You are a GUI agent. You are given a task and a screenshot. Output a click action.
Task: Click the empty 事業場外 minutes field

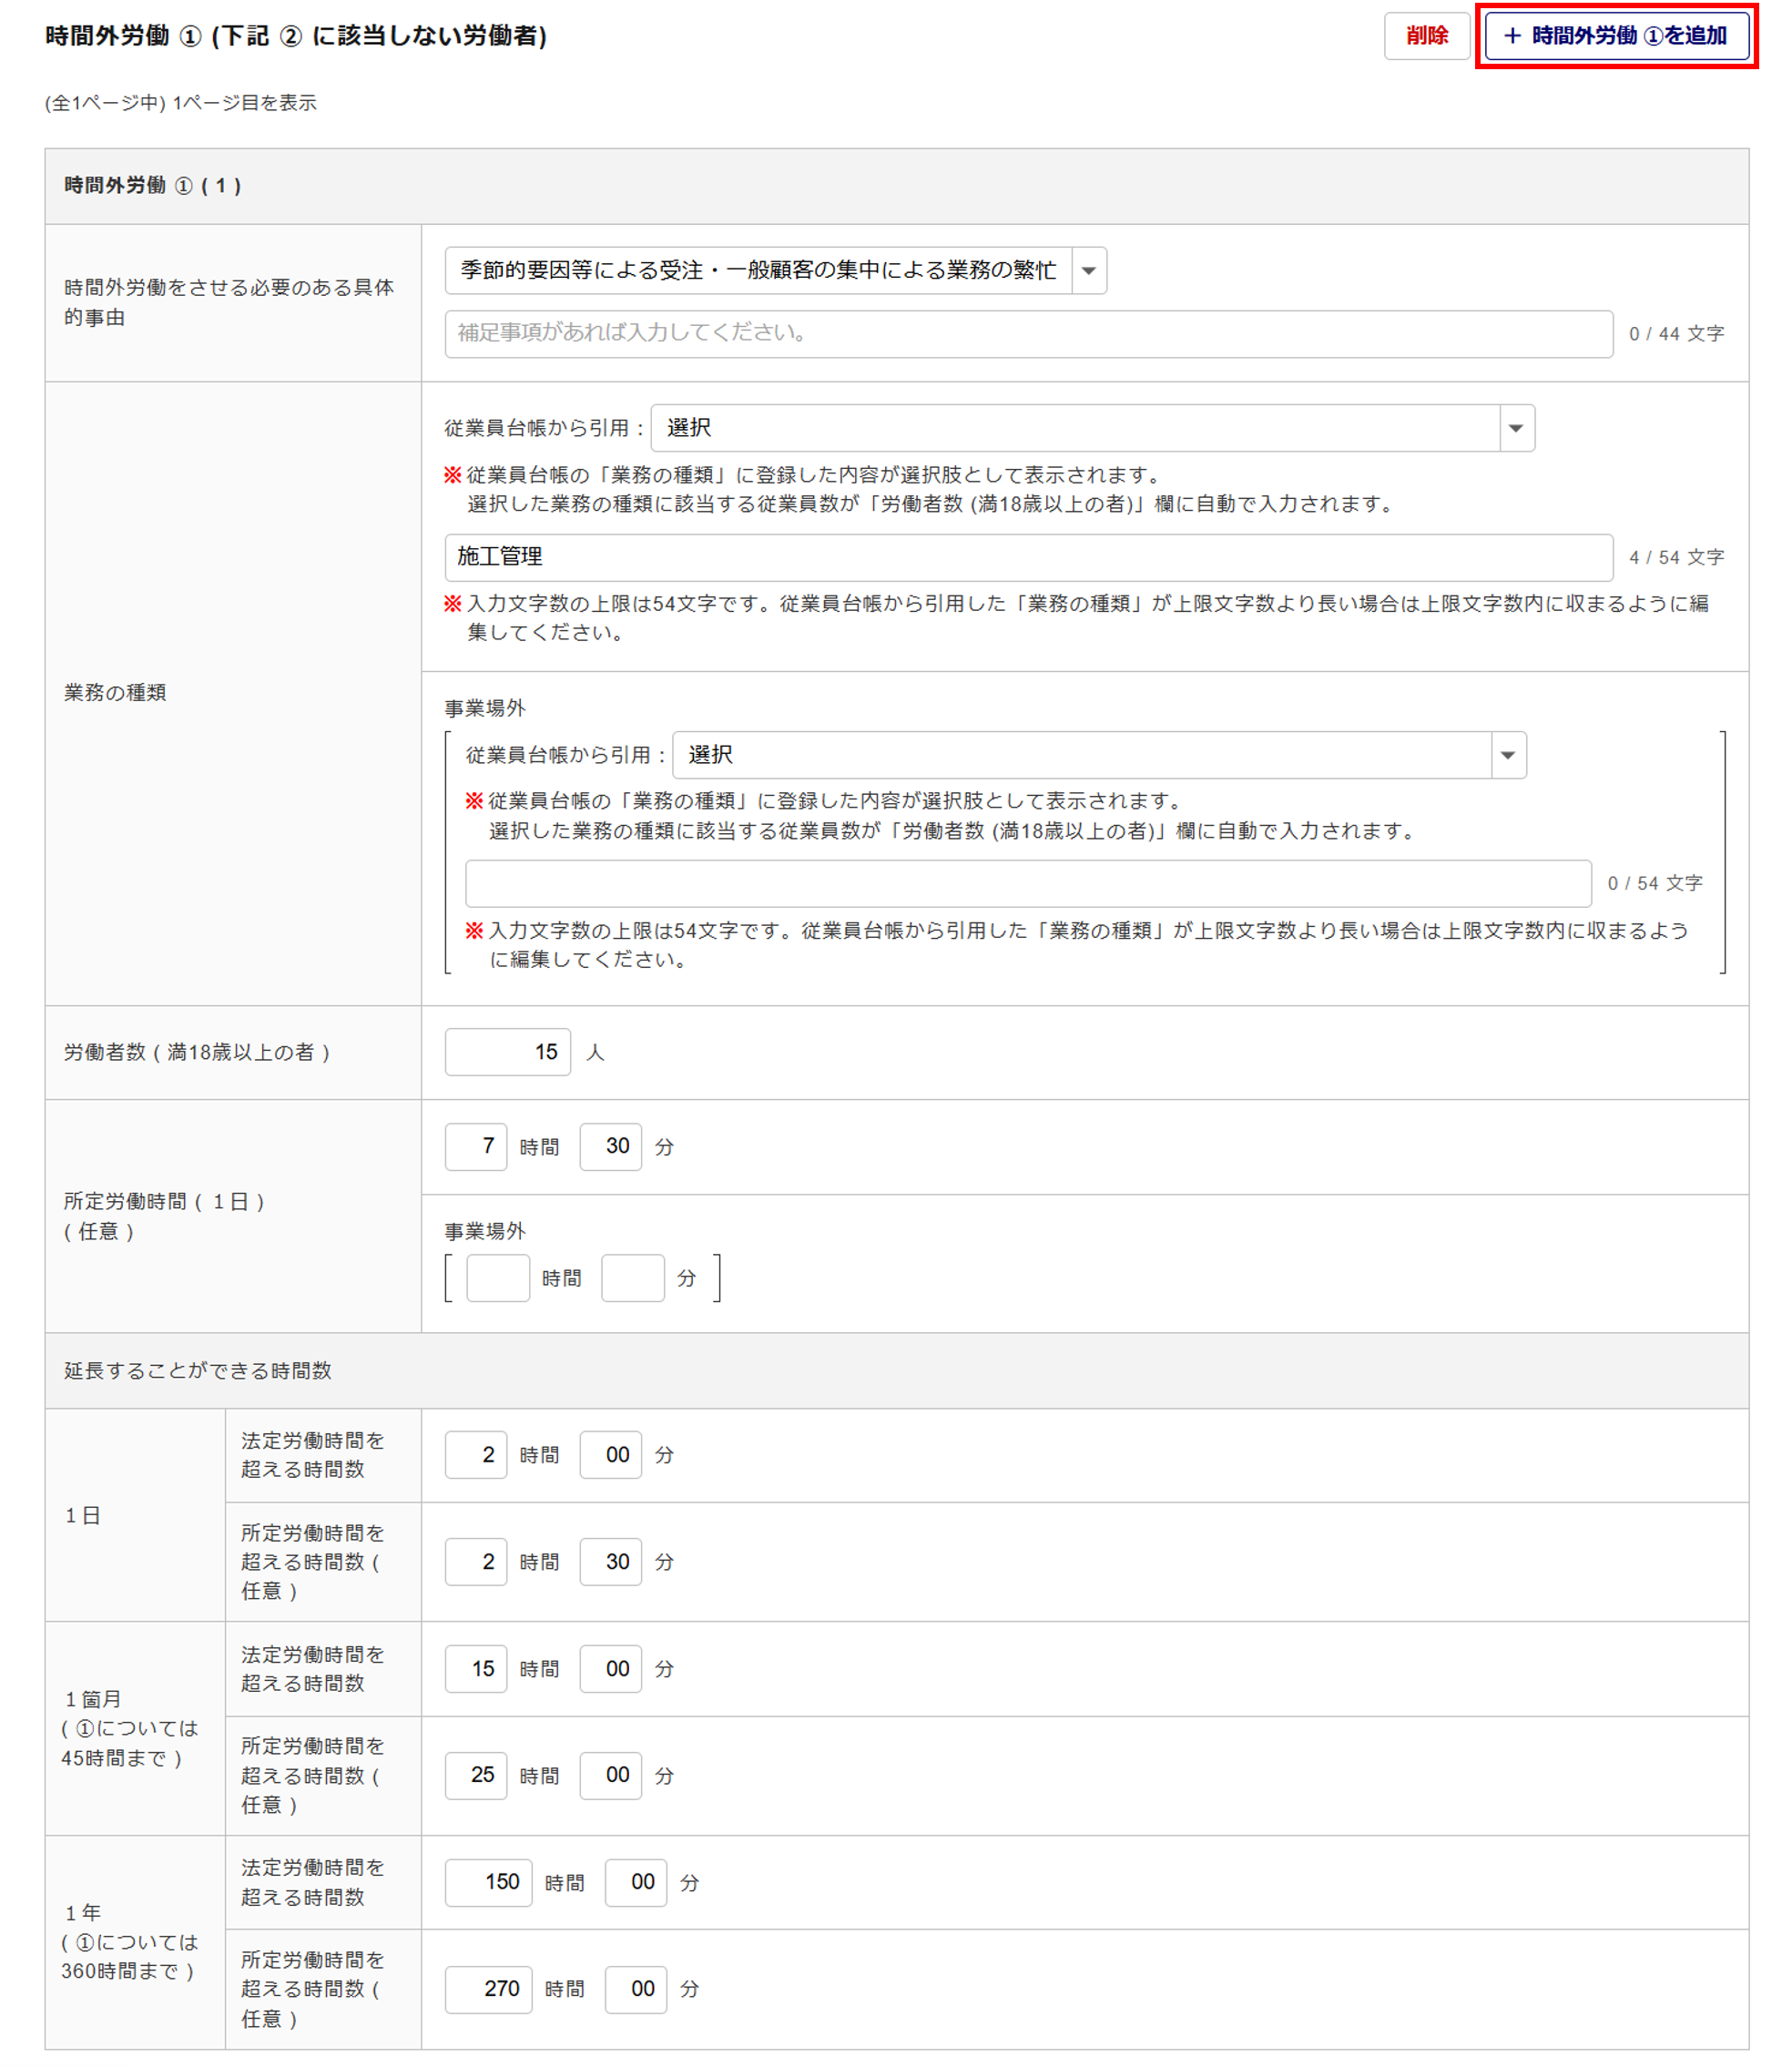tap(632, 1278)
